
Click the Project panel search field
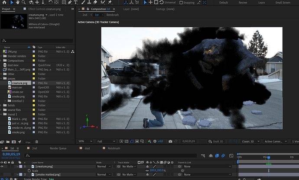pyautogui.click(x=37, y=41)
